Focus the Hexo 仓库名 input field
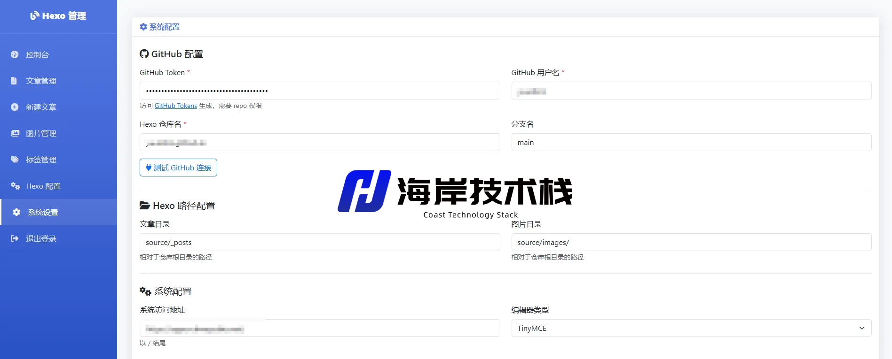Screen dimensions: 892x359 [x=320, y=142]
